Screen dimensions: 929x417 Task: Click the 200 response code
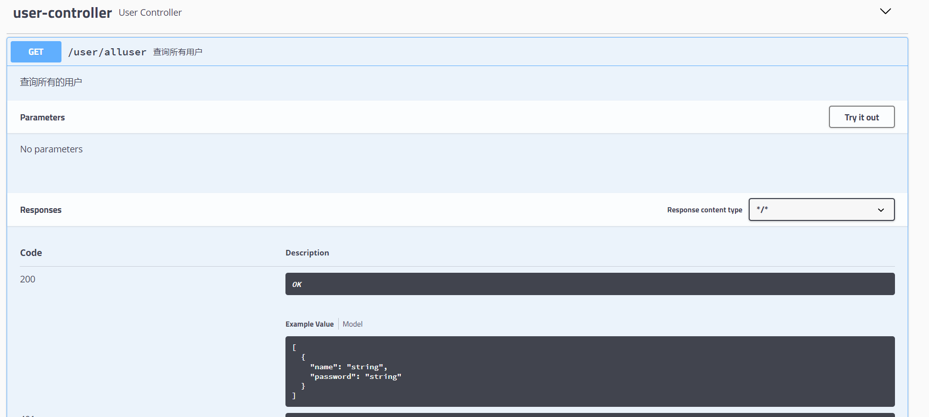pos(27,279)
